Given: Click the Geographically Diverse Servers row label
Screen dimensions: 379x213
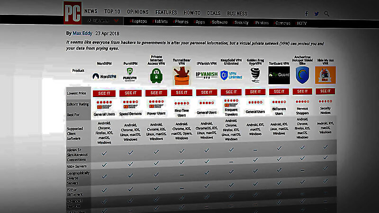Looking at the screenshot, I should (x=78, y=178).
